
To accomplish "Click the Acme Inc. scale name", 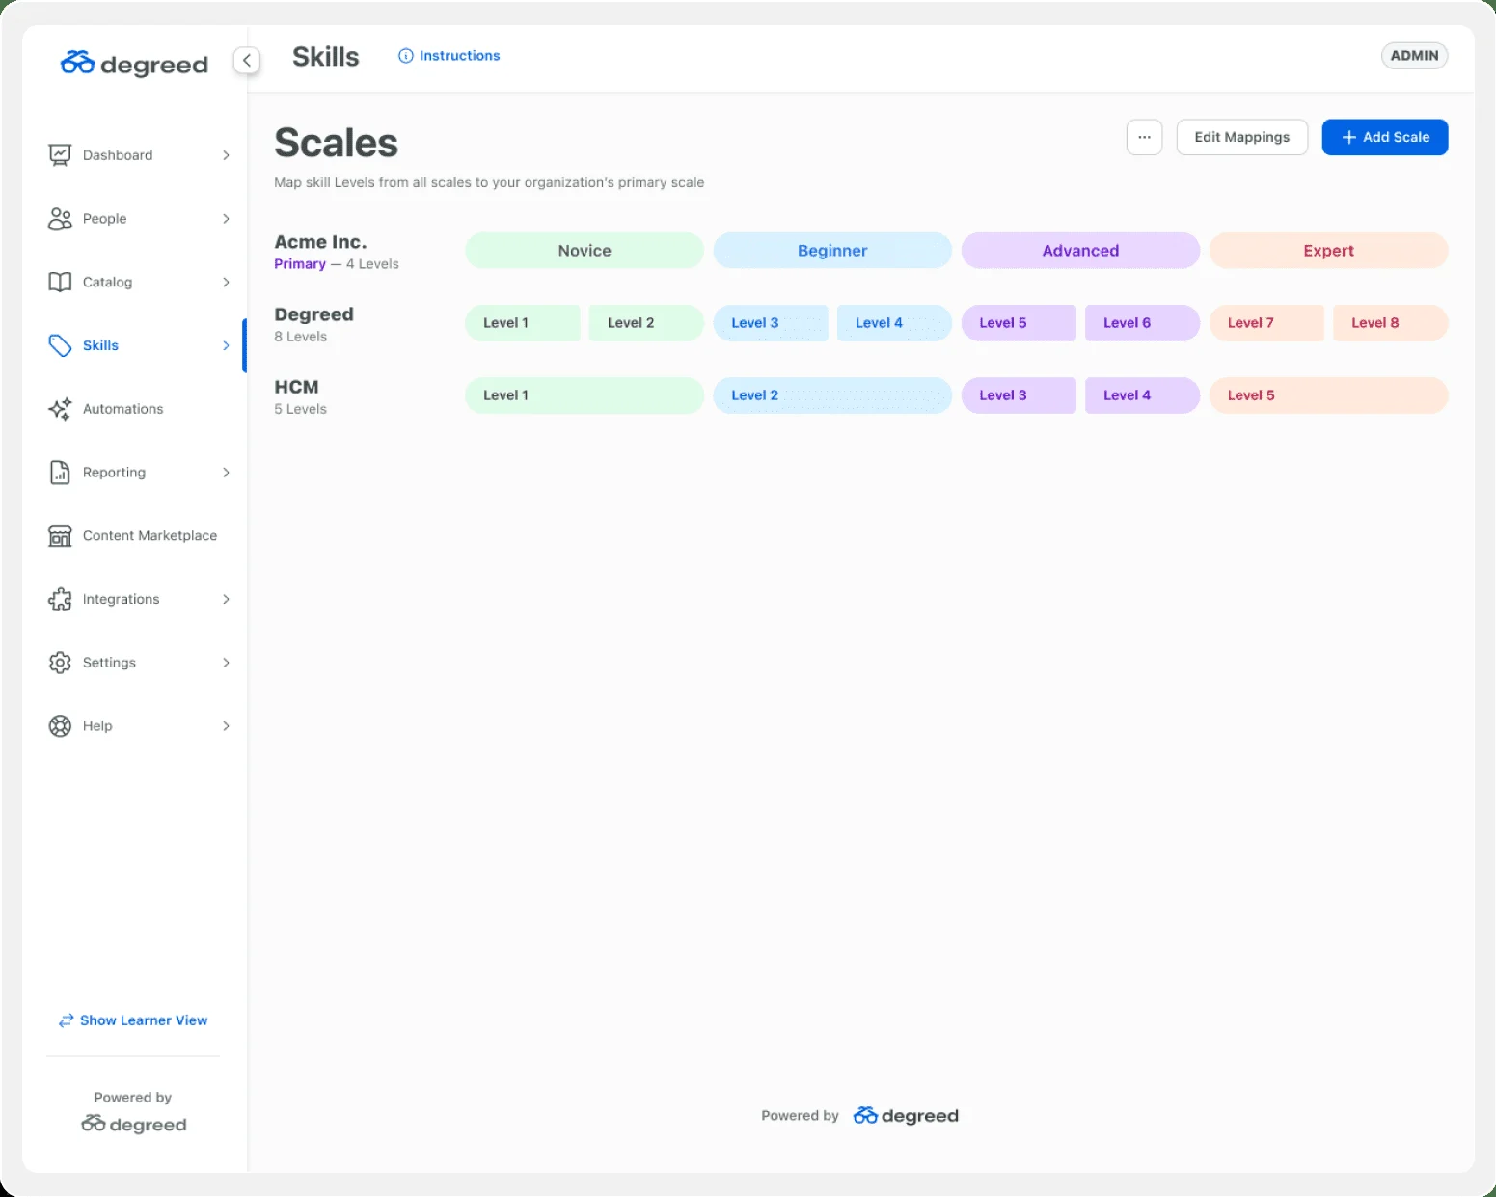I will click(x=320, y=242).
